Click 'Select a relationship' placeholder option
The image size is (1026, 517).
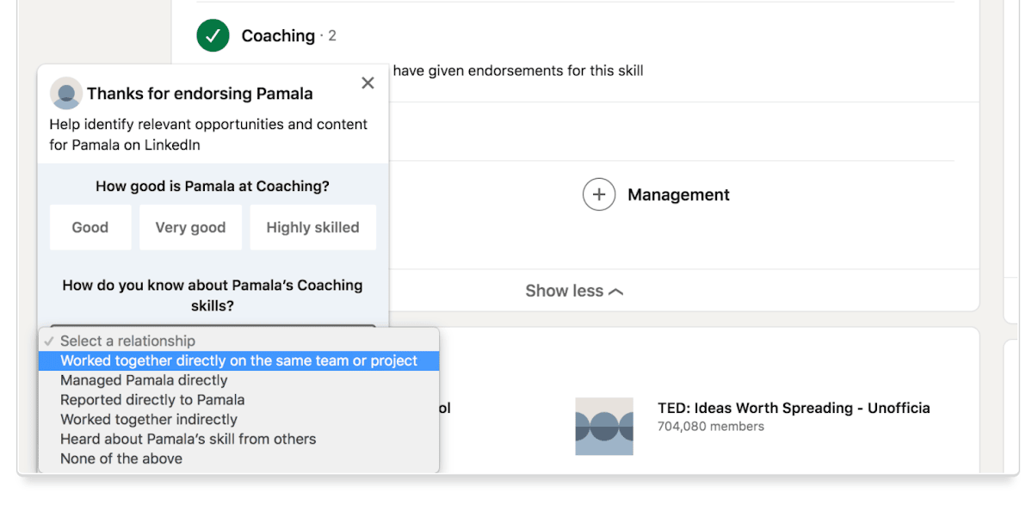127,341
